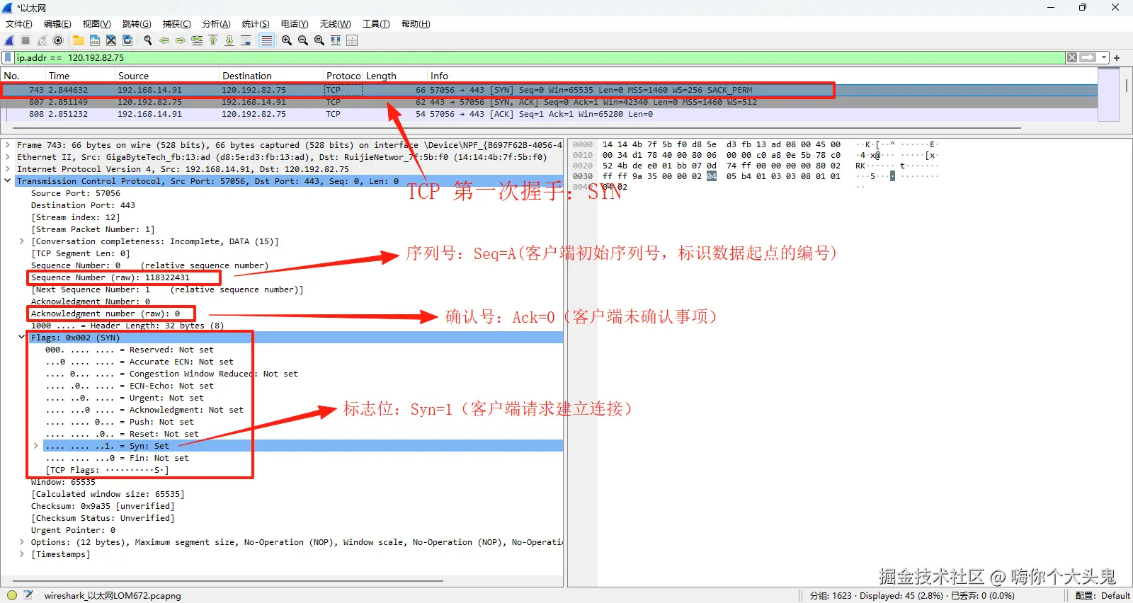Expand the Syn: Set item

pyautogui.click(x=36, y=446)
